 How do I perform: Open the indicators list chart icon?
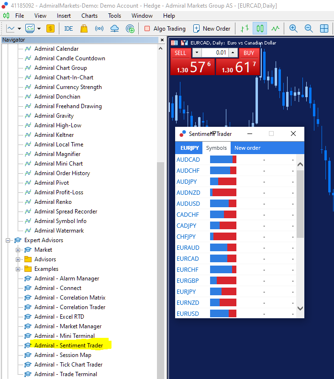tap(30, 29)
